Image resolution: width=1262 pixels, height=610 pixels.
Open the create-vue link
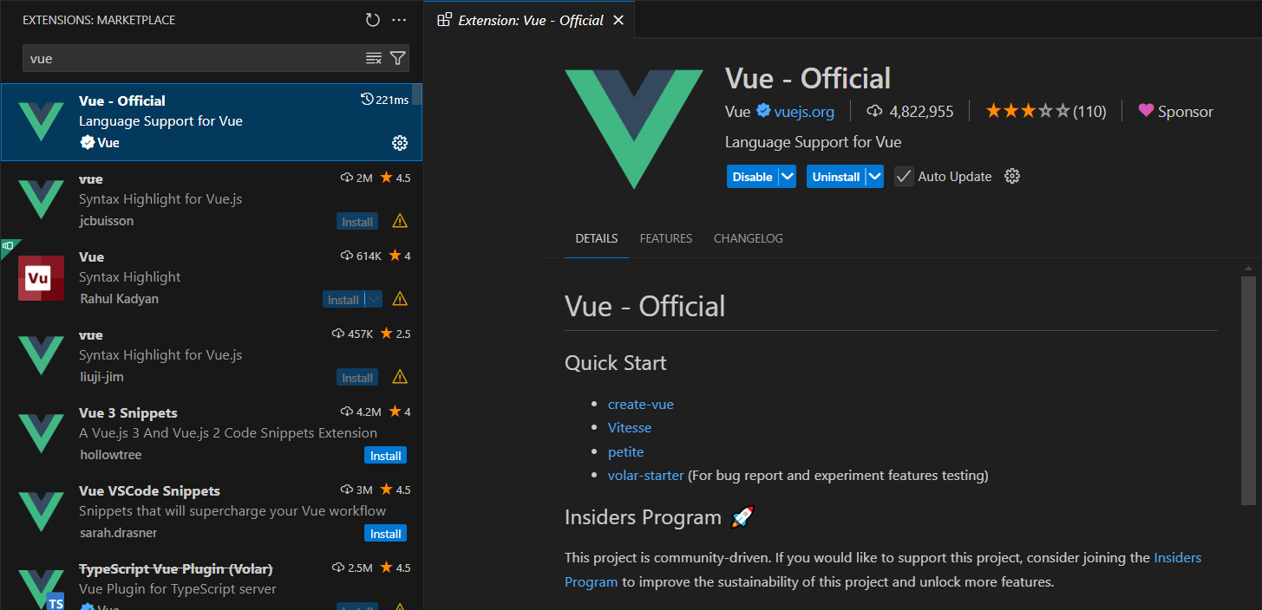pos(641,405)
